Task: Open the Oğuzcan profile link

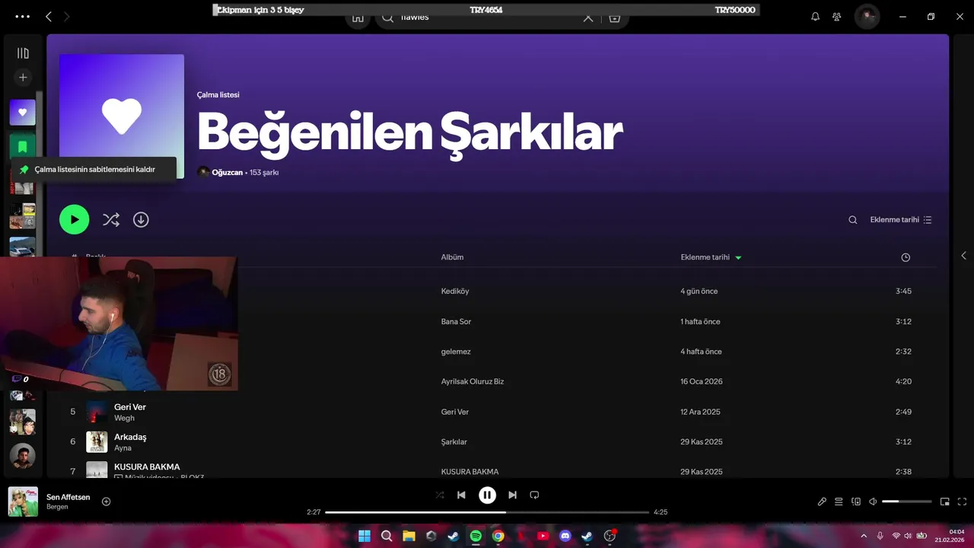Action: pos(227,172)
